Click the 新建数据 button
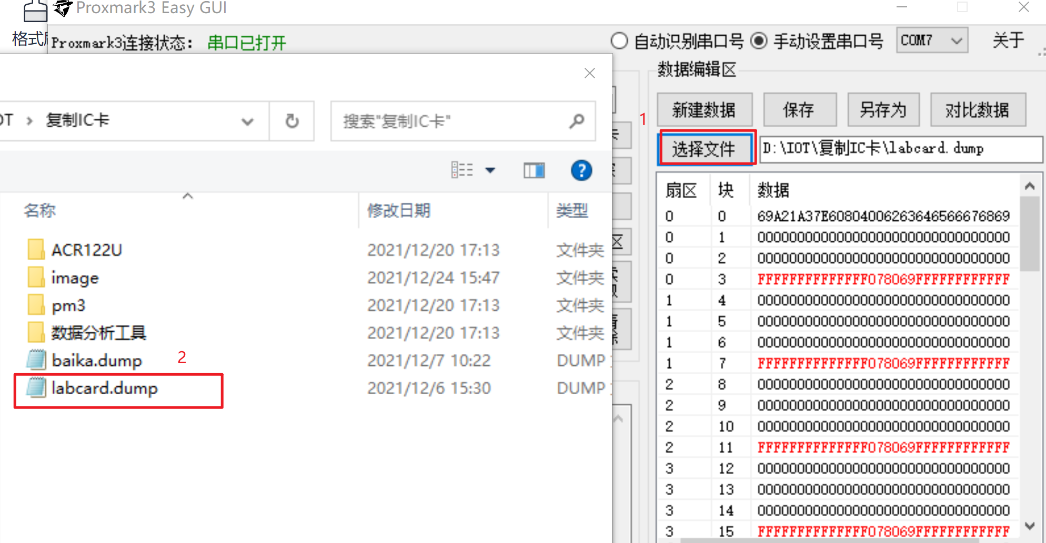The width and height of the screenshot is (1046, 543). [705, 109]
